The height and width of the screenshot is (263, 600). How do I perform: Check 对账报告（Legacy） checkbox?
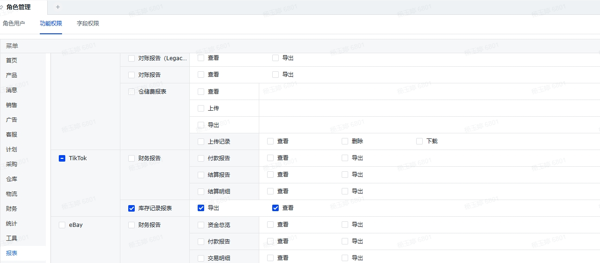point(131,58)
